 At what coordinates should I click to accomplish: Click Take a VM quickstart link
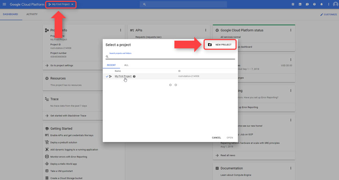point(62,171)
